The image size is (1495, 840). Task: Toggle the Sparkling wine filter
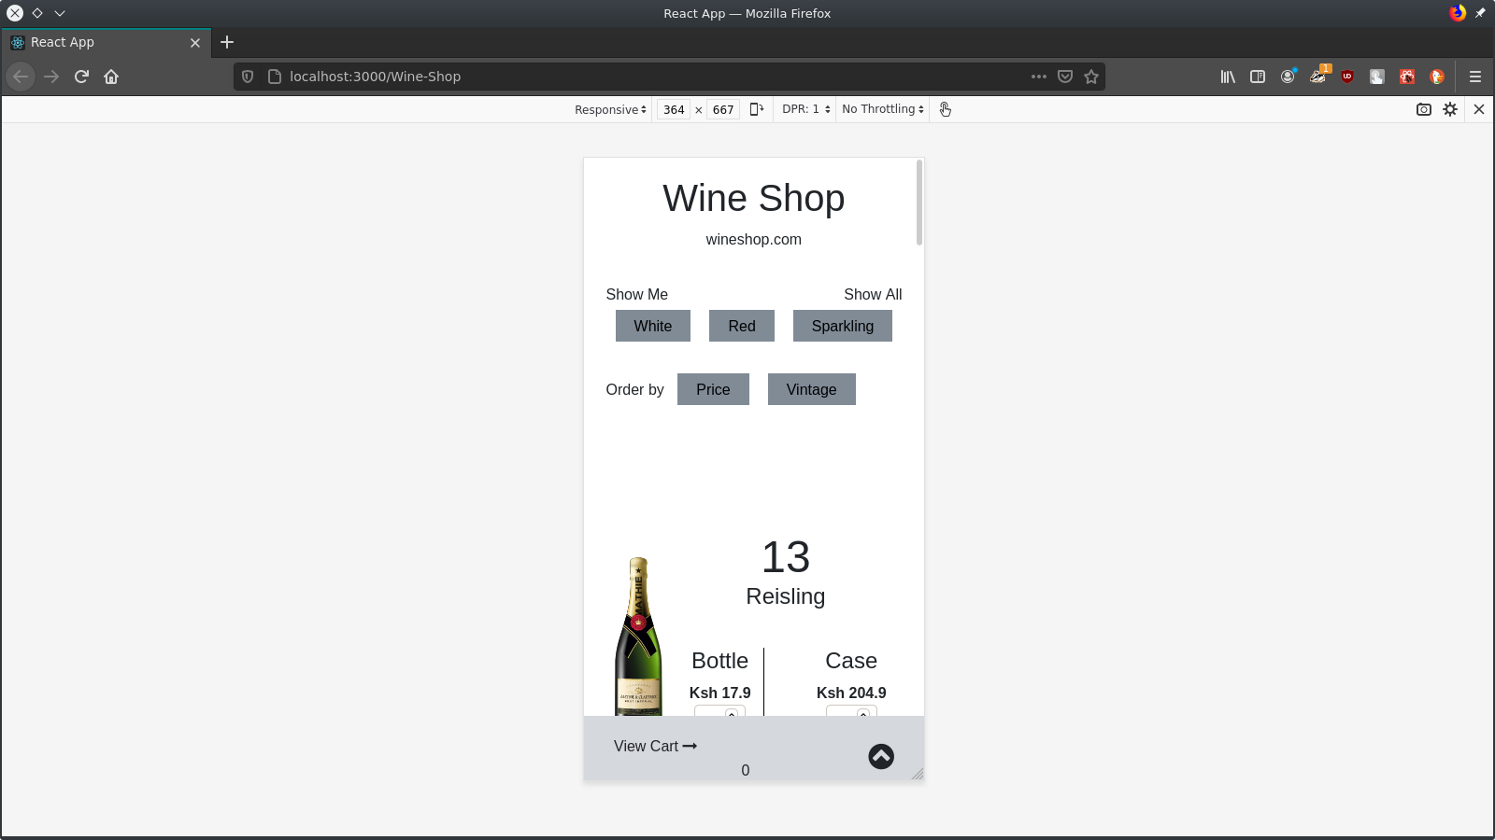pos(842,326)
